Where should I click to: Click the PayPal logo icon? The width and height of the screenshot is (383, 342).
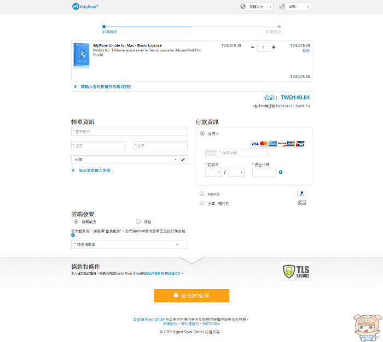pos(302,193)
